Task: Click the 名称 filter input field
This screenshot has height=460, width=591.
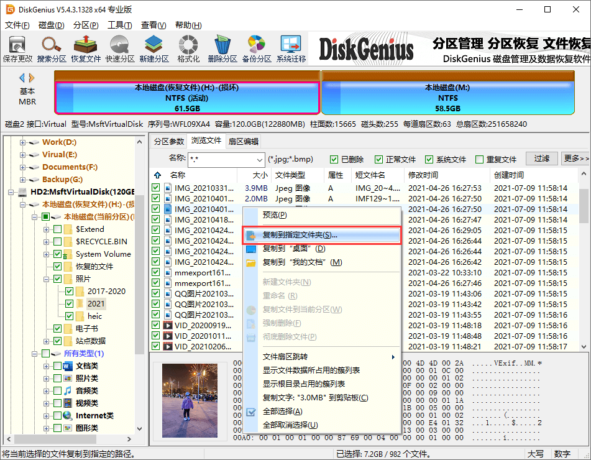Action: pyautogui.click(x=222, y=160)
